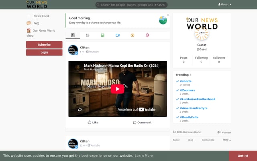View the Guest Followers count
The height and width of the screenshot is (161, 257).
[219, 60]
